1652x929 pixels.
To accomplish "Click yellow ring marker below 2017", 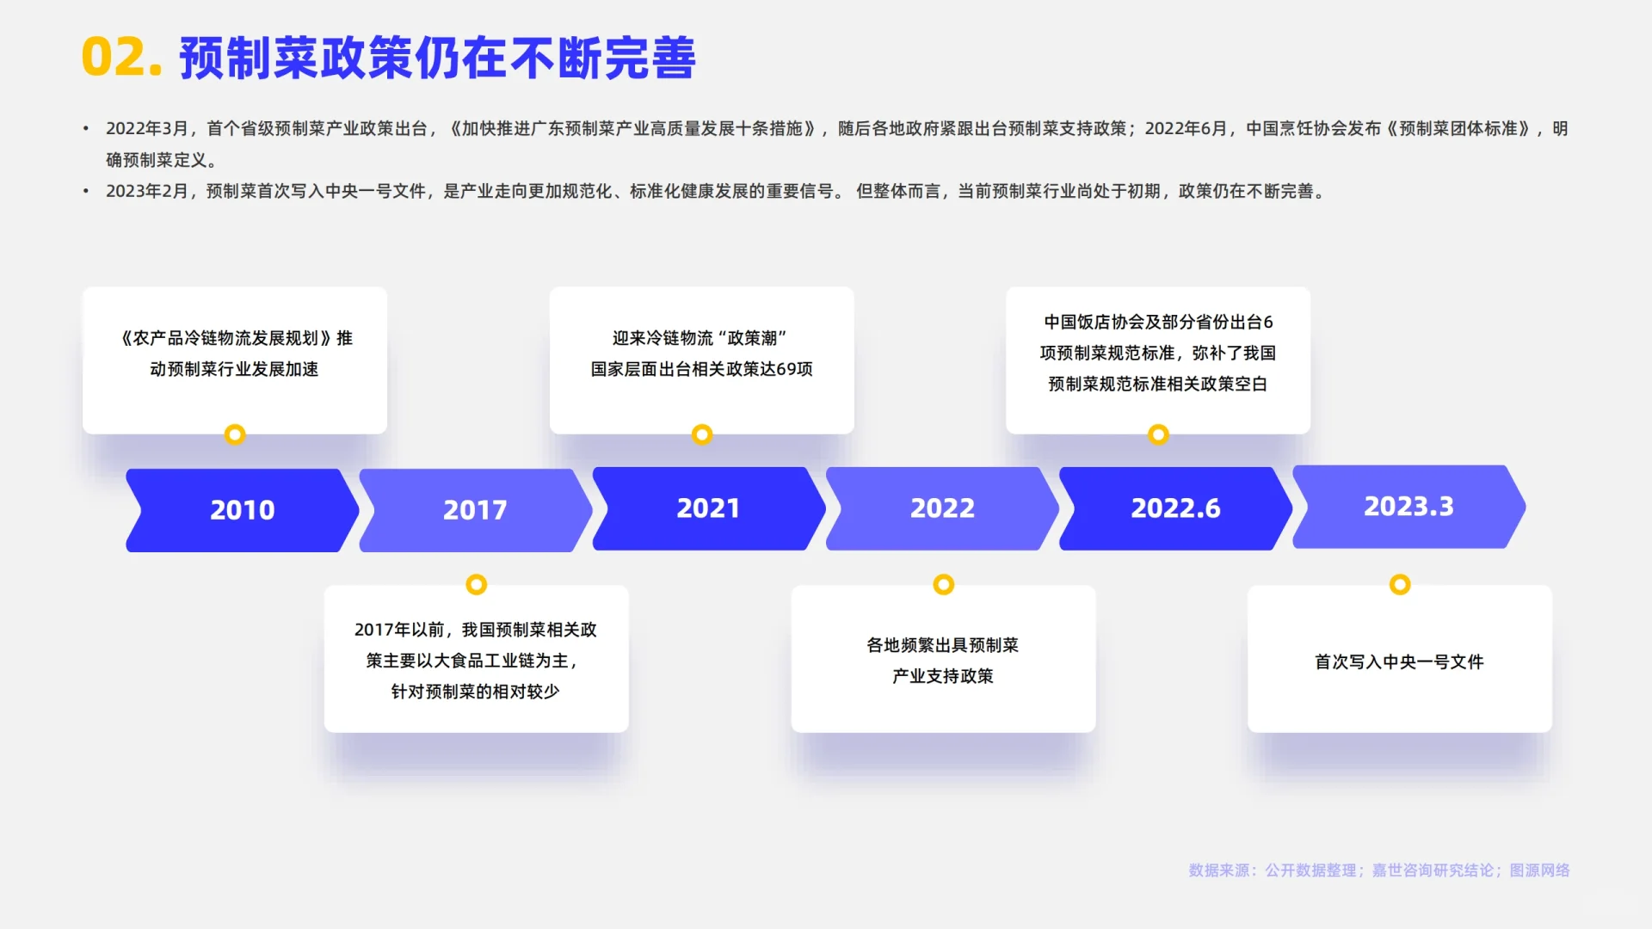I will coord(476,585).
